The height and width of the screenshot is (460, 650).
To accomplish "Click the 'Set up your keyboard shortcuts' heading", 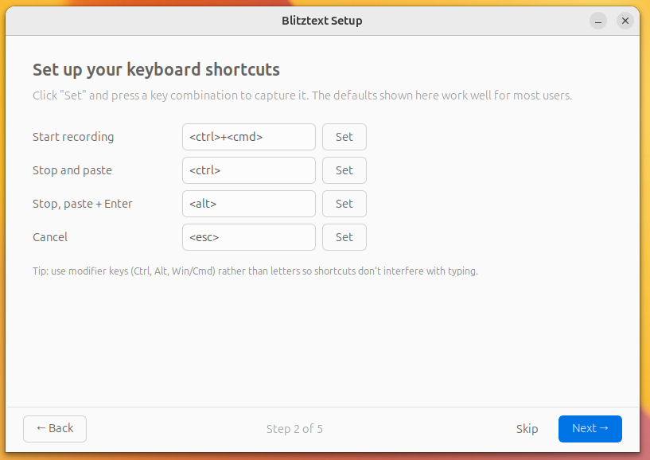I will 156,70.
